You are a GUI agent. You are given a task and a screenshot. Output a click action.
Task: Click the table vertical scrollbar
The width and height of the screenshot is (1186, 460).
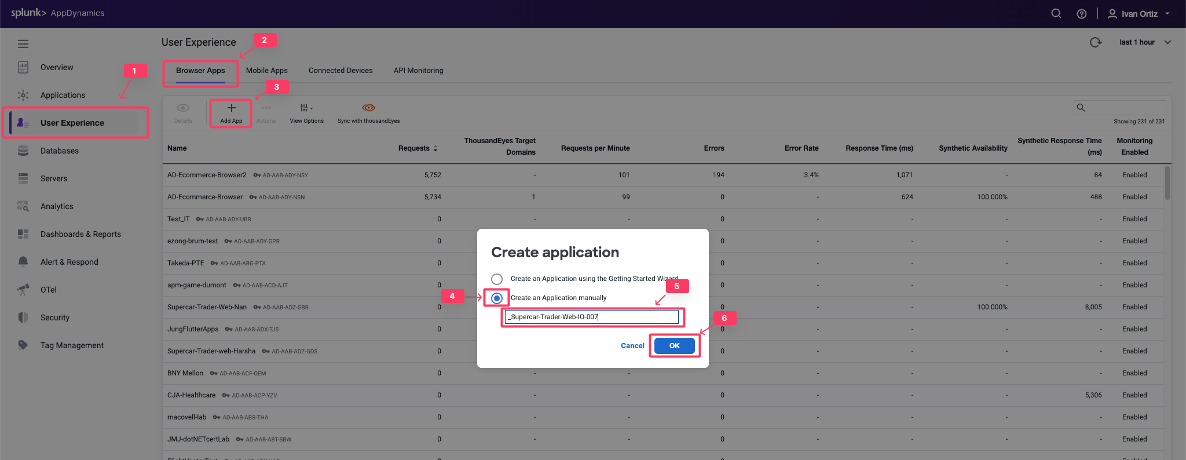1167,183
